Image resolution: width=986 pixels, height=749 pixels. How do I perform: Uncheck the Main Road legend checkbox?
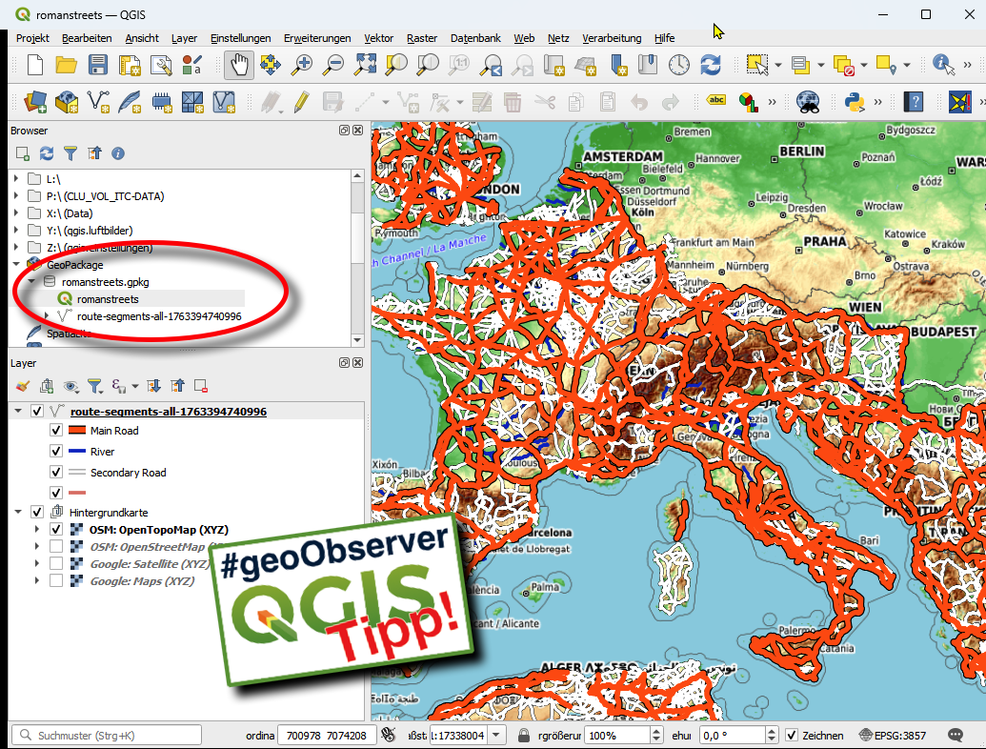click(56, 431)
